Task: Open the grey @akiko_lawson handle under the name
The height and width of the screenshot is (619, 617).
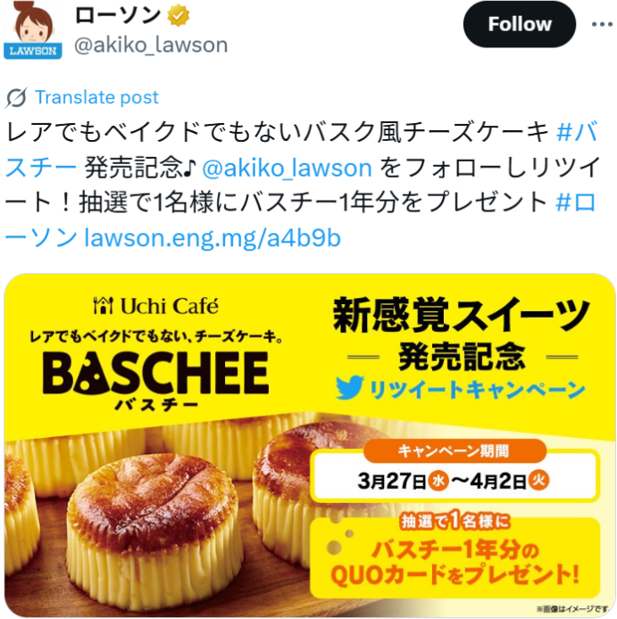Action: point(151,45)
